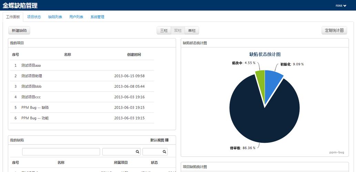Click the 我的缺陷 panel header
Image resolution: width=356 pixels, height=172 pixels.
point(92,140)
